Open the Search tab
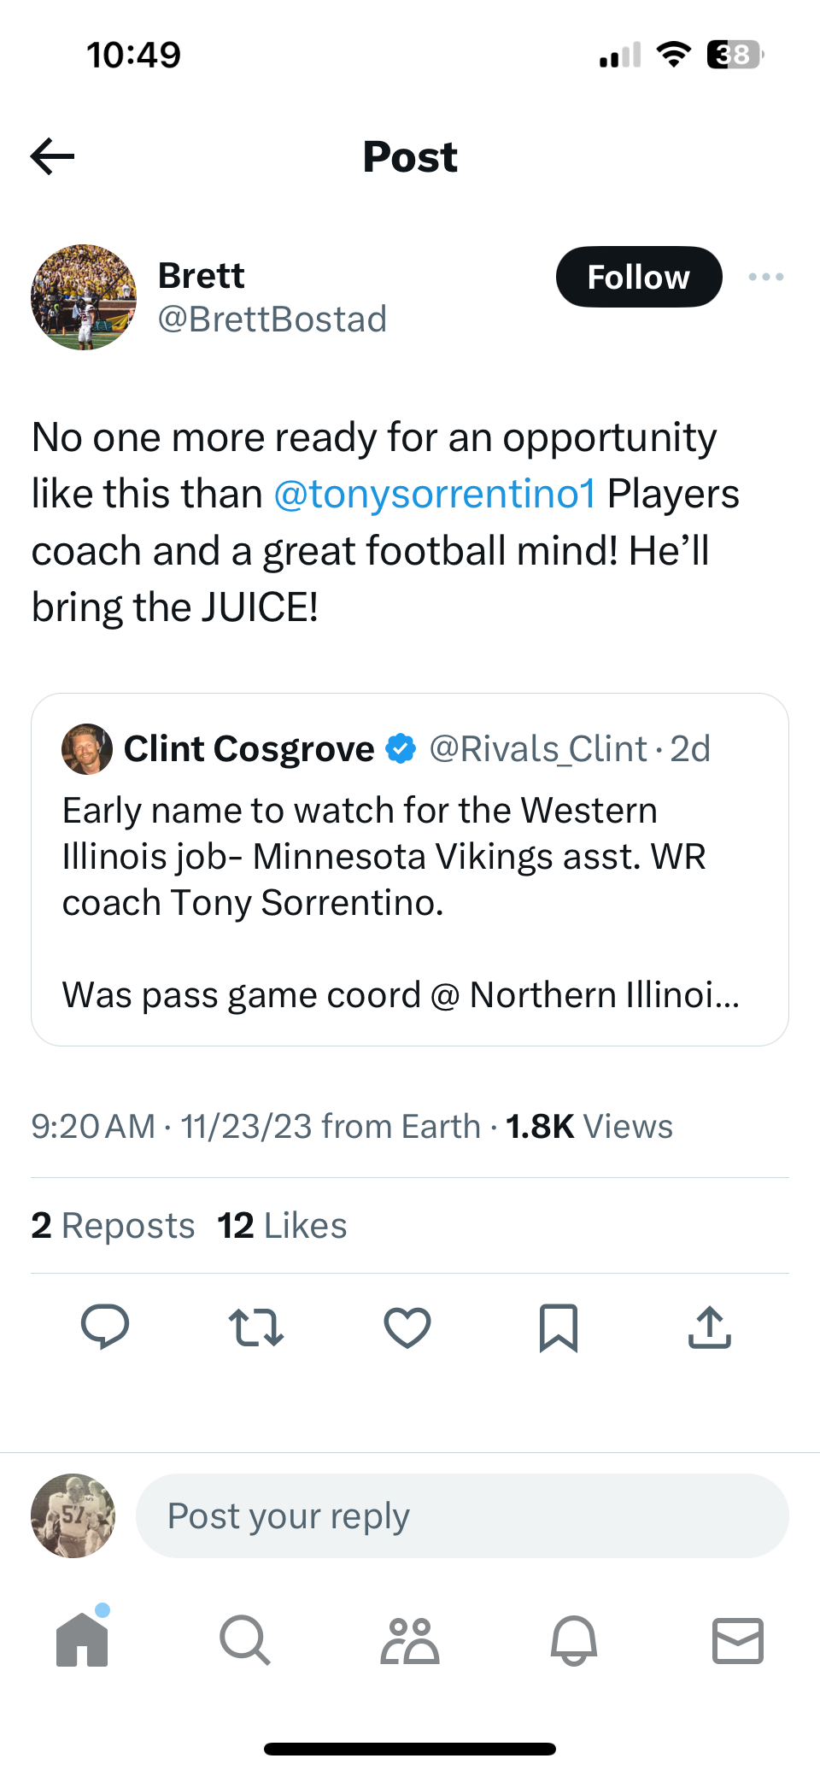820x1776 pixels. (245, 1639)
